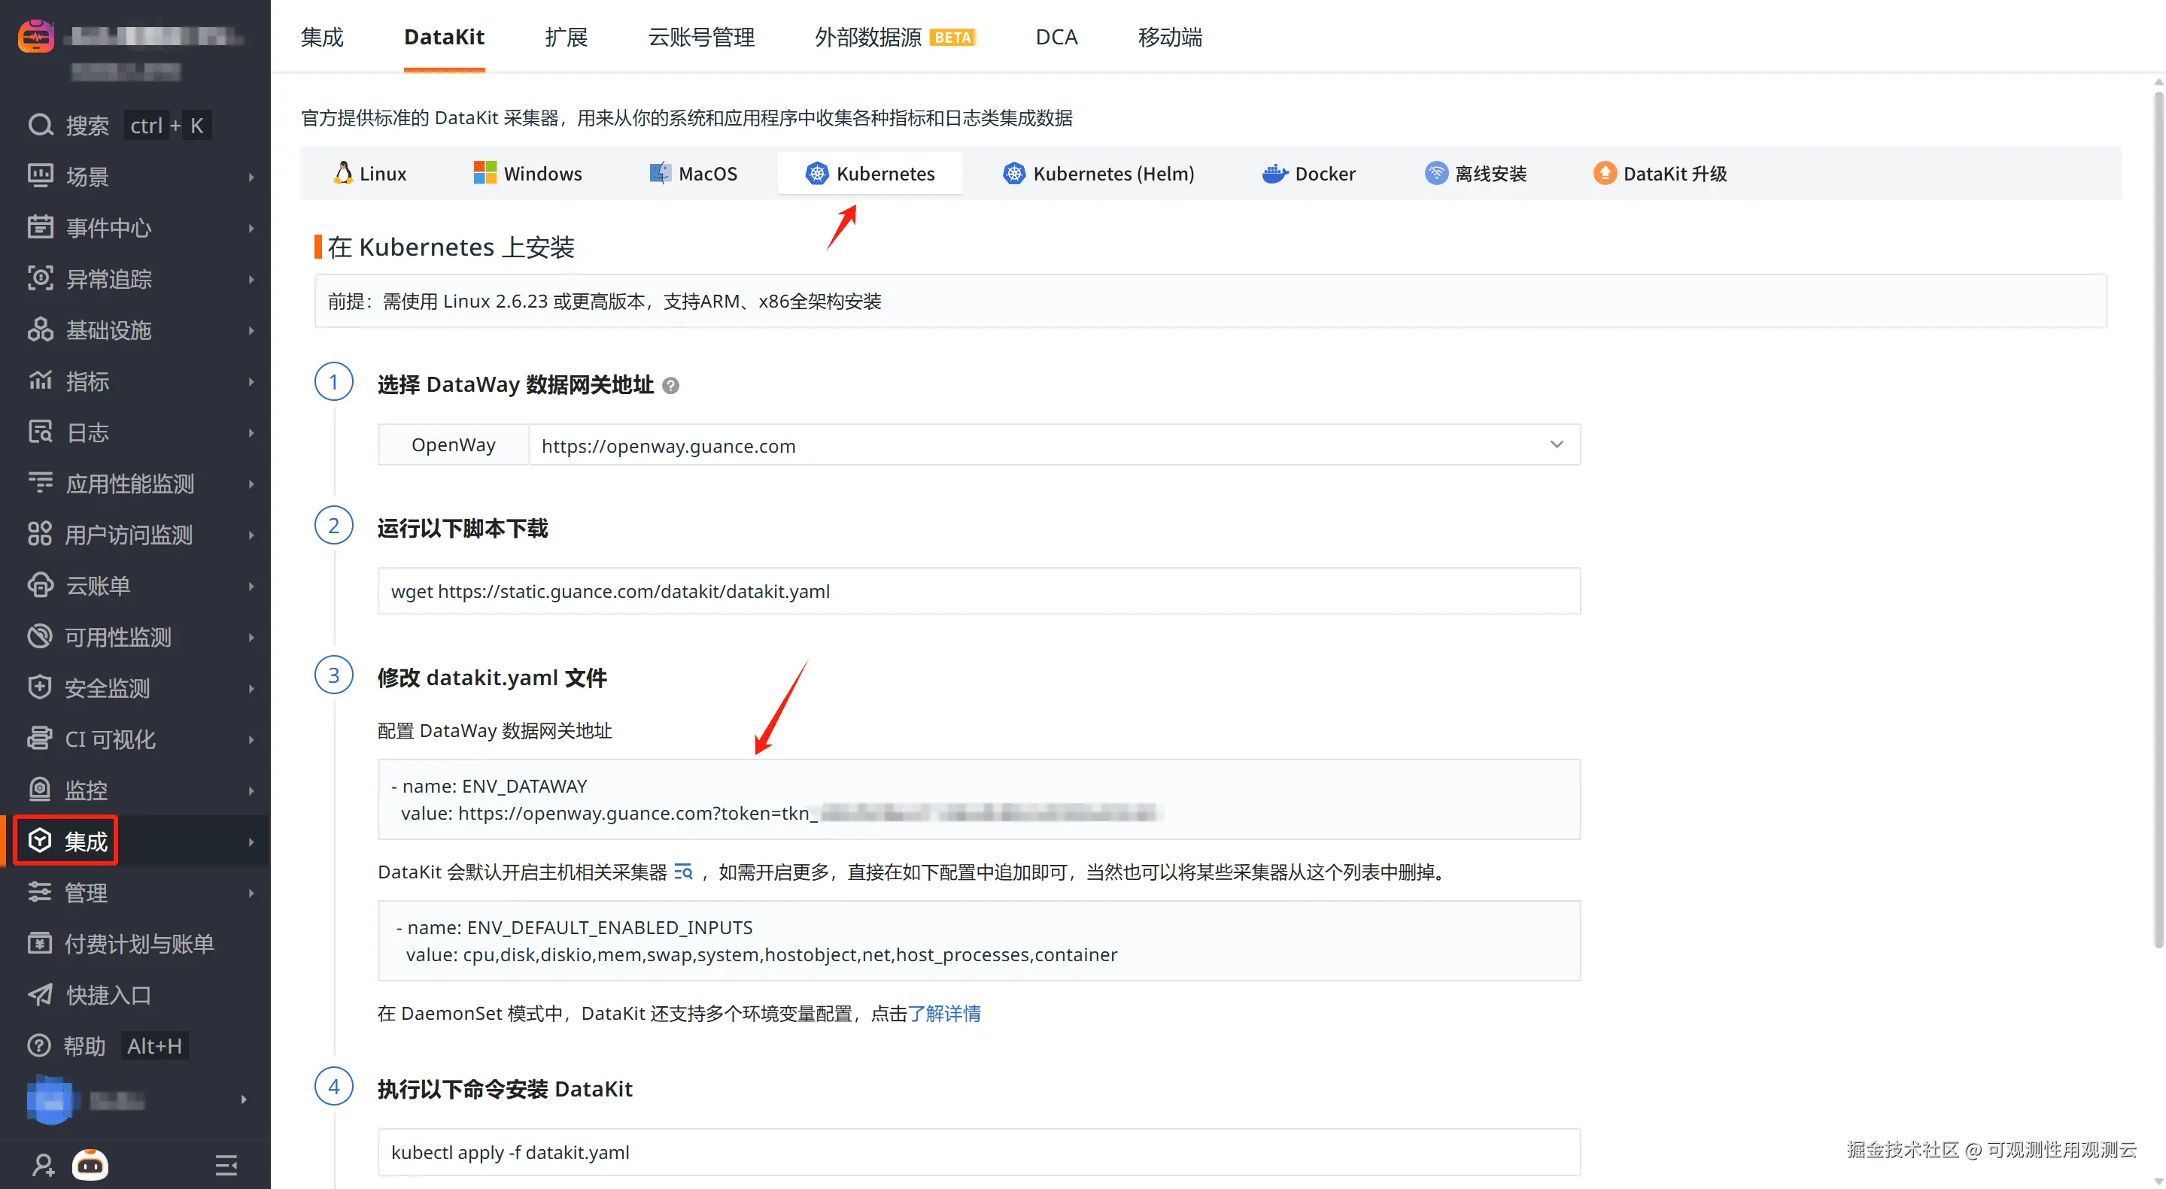Open the 外部数据源 BETA tab
This screenshot has height=1189, width=2166.
click(x=895, y=37)
